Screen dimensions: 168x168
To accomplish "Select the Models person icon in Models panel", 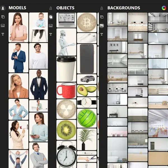I will [x=3, y=8].
